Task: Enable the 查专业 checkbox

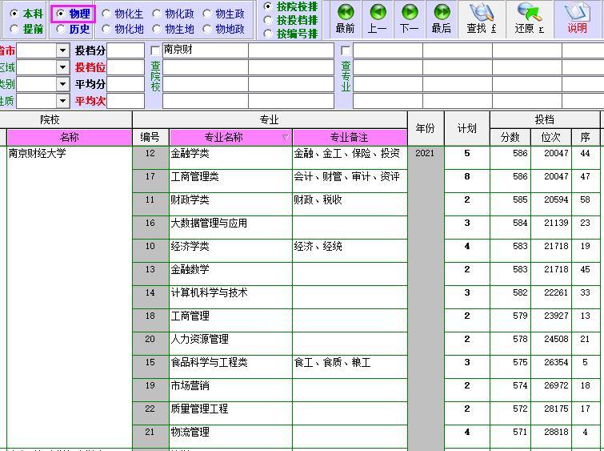Action: pyautogui.click(x=346, y=50)
